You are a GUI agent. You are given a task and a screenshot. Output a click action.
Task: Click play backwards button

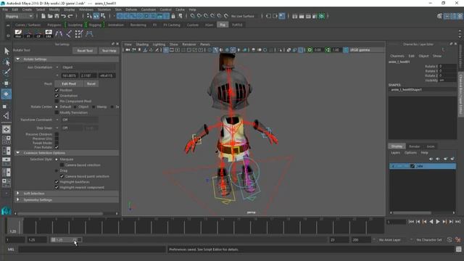pyautogui.click(x=431, y=222)
